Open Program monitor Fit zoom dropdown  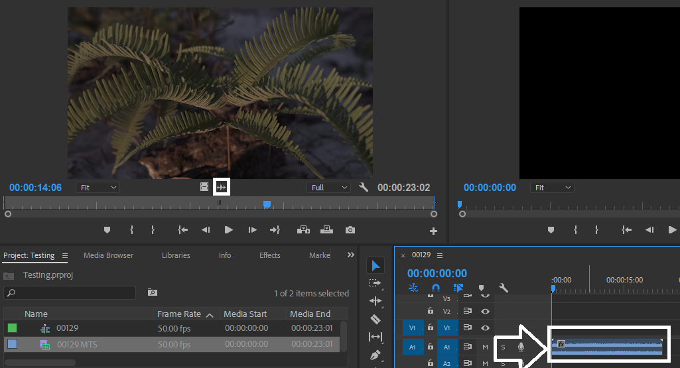552,187
